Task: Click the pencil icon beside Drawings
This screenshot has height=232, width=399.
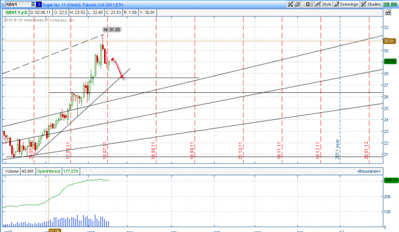Action: pos(337,4)
